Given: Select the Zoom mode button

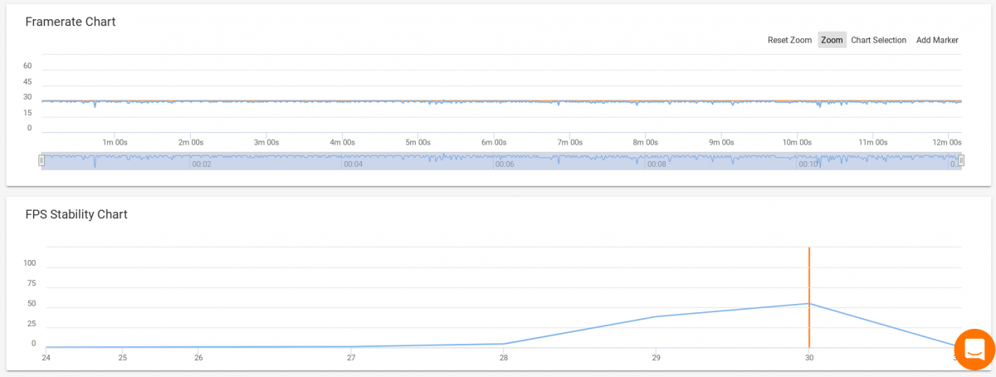Looking at the screenshot, I should (832, 40).
